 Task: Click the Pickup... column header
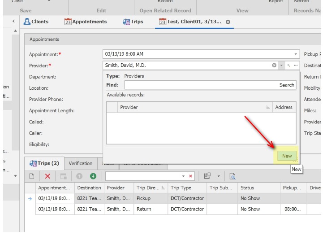pos(293,188)
